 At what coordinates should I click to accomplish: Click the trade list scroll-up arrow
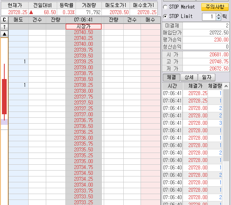[x=226, y=86]
